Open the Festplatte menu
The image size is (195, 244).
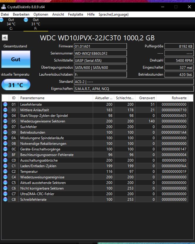tap(75, 14)
